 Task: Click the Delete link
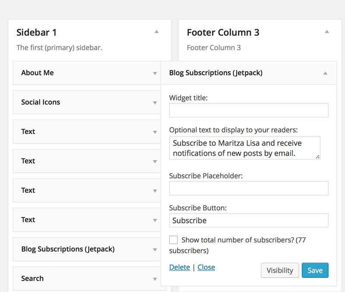click(179, 267)
